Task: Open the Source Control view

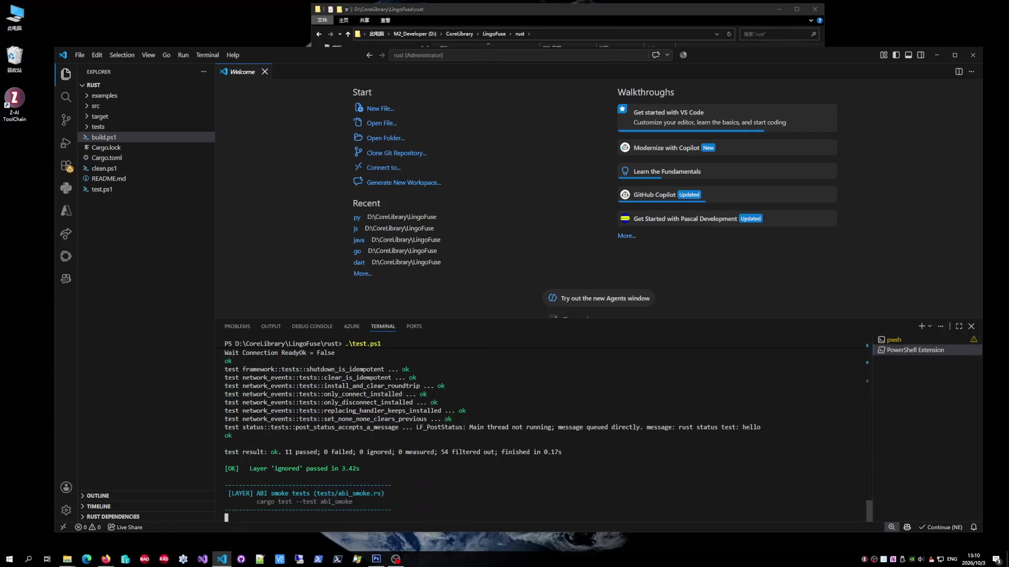Action: pyautogui.click(x=66, y=120)
